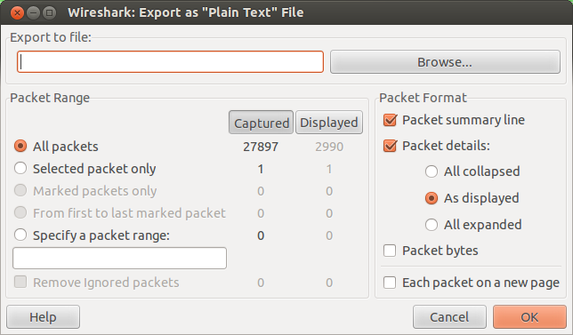Viewport: 573px width, 335px height.
Task: Open the Browse... file chooser
Action: (445, 61)
